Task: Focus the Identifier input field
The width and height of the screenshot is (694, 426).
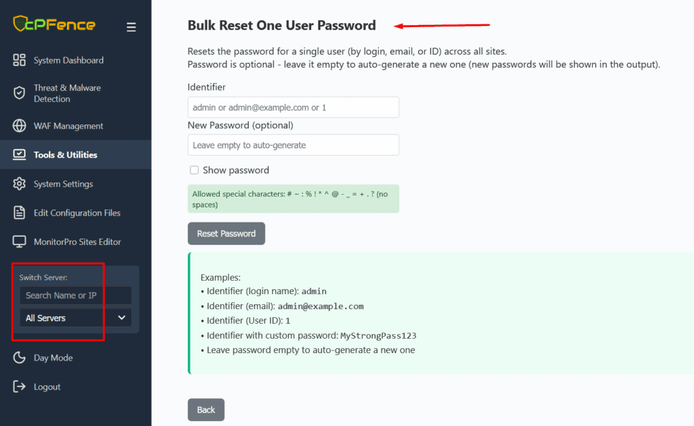Action: (293, 108)
